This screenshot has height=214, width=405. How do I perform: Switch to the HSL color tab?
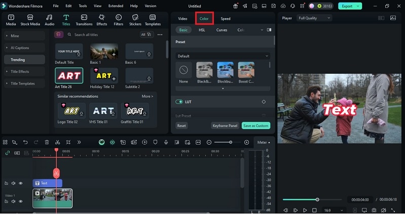(x=202, y=30)
